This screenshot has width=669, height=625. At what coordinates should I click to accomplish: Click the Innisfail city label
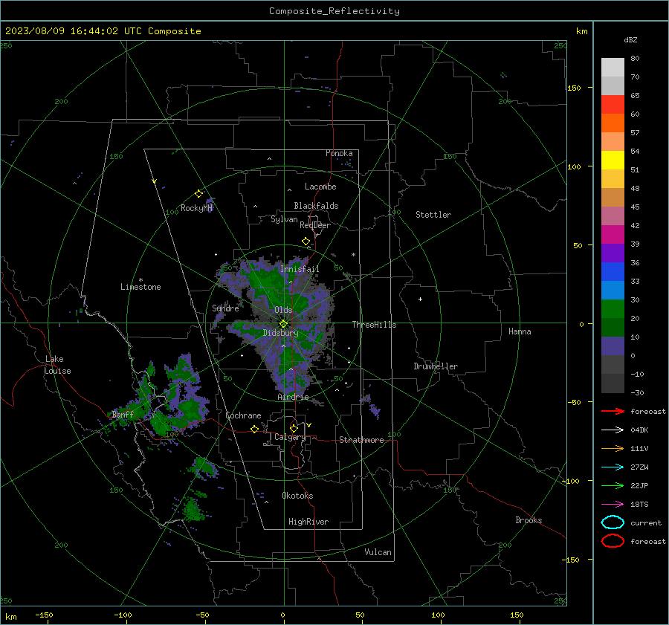[300, 269]
